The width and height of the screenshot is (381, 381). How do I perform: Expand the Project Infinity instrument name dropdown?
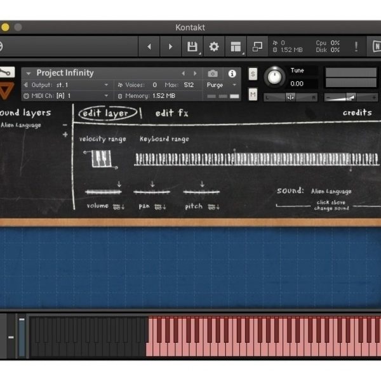28,73
